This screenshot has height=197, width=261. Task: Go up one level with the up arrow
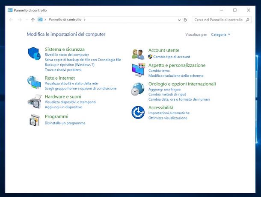coord(33,20)
